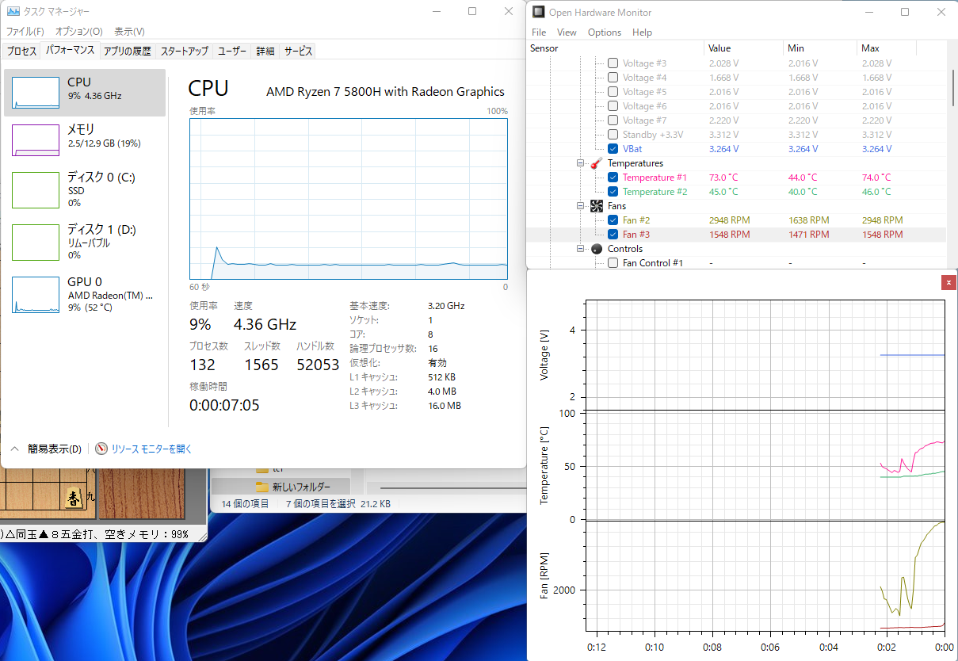Click the 新しいフォルダー folder icon
Image resolution: width=958 pixels, height=661 pixels.
(x=262, y=487)
